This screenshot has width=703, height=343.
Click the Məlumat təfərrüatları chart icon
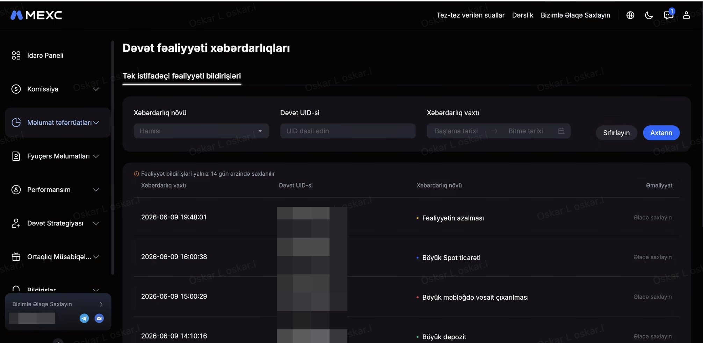16,123
